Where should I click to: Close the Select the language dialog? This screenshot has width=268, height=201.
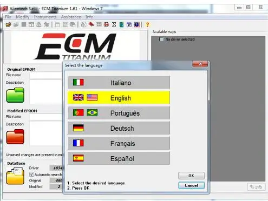[200, 64]
